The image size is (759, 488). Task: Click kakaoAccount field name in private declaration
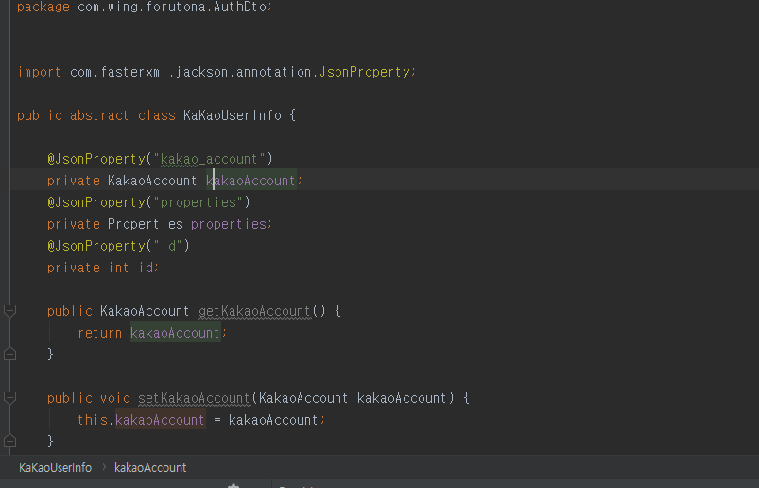250,181
